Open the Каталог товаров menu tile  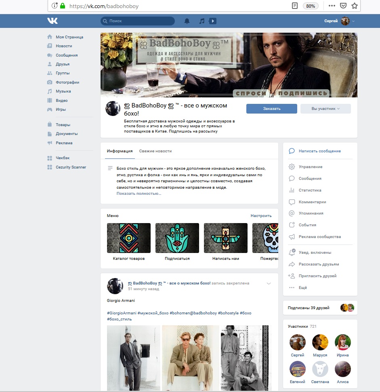[x=129, y=242]
